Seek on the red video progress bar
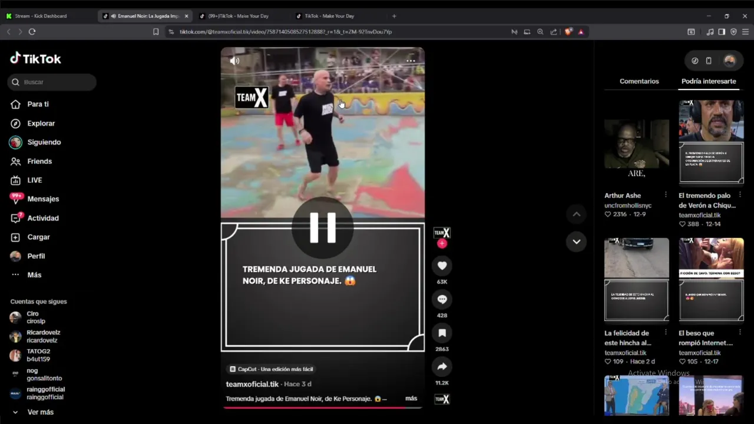754x424 pixels. pyautogui.click(x=322, y=407)
